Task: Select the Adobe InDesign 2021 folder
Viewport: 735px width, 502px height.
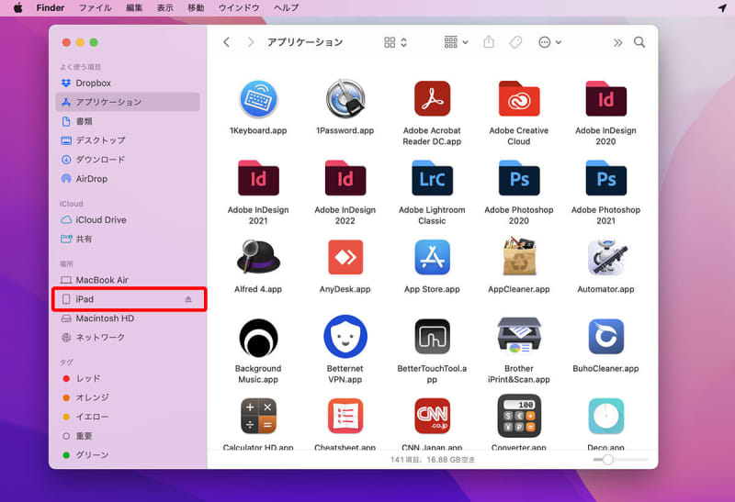Action: click(x=258, y=178)
